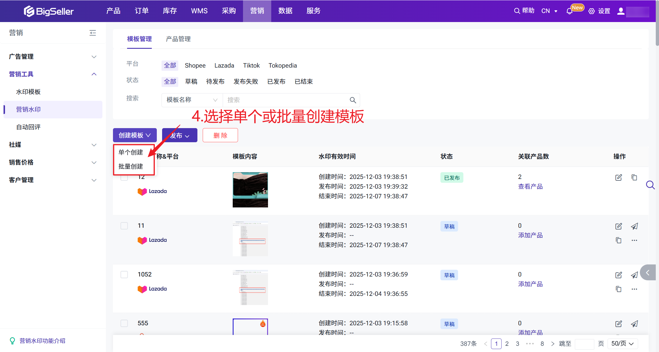Click template 12's image thumbnail
The width and height of the screenshot is (659, 352).
(x=250, y=190)
